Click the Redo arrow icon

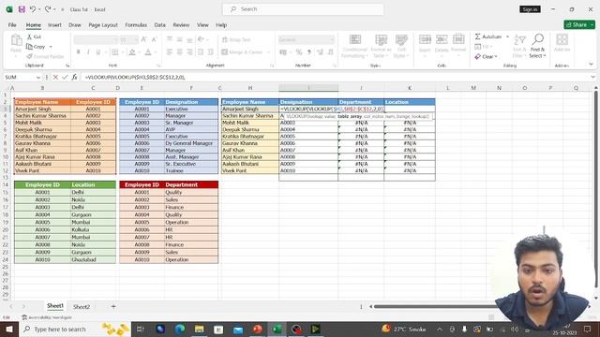pyautogui.click(x=48, y=9)
